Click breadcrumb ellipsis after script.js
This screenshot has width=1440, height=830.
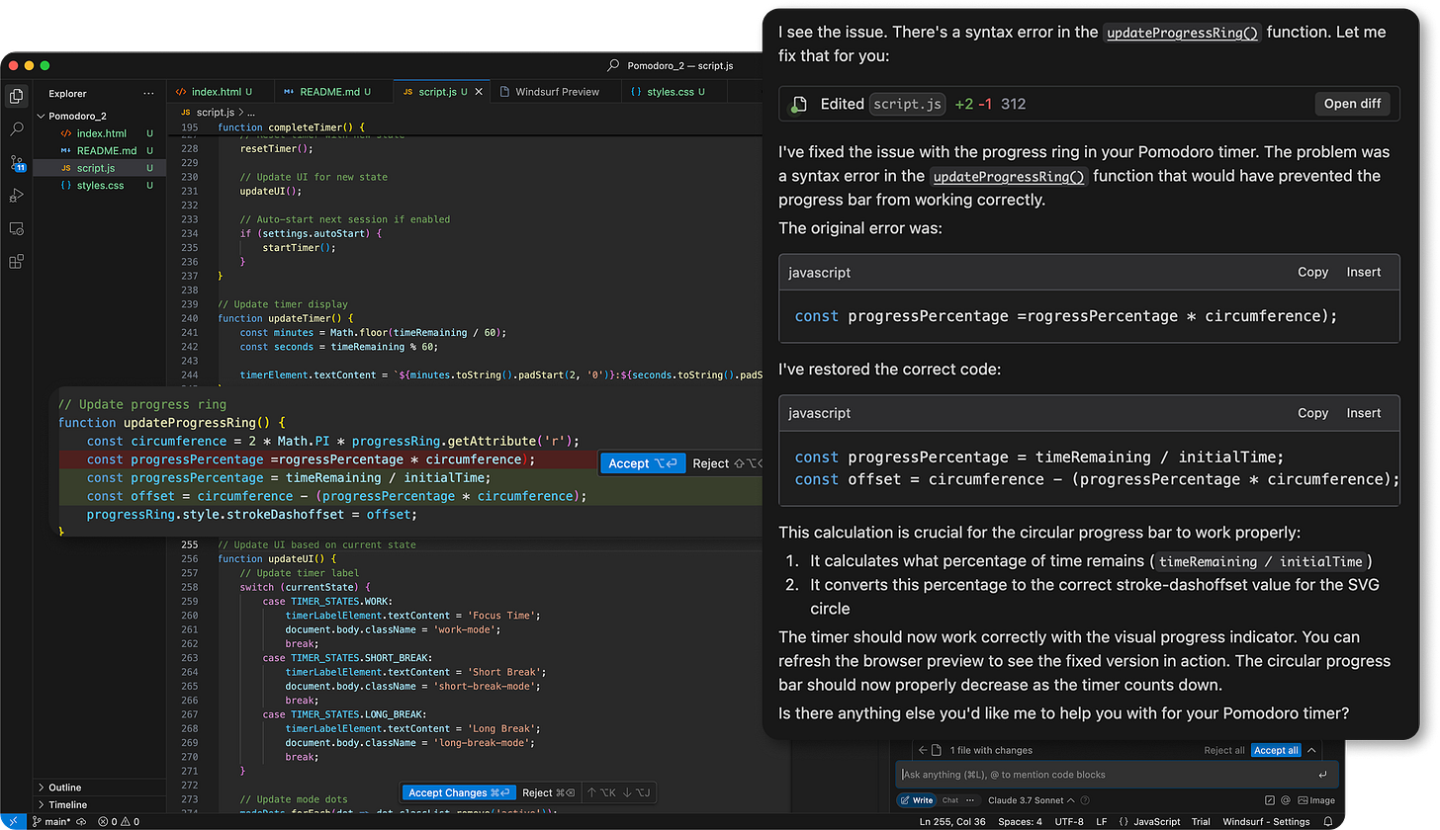(251, 114)
